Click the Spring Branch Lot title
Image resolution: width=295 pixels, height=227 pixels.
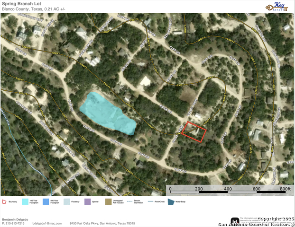point(22,3)
